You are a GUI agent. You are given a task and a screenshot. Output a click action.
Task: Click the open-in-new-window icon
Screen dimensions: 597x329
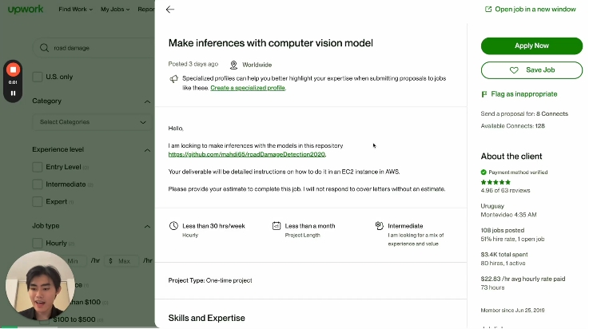[488, 10]
